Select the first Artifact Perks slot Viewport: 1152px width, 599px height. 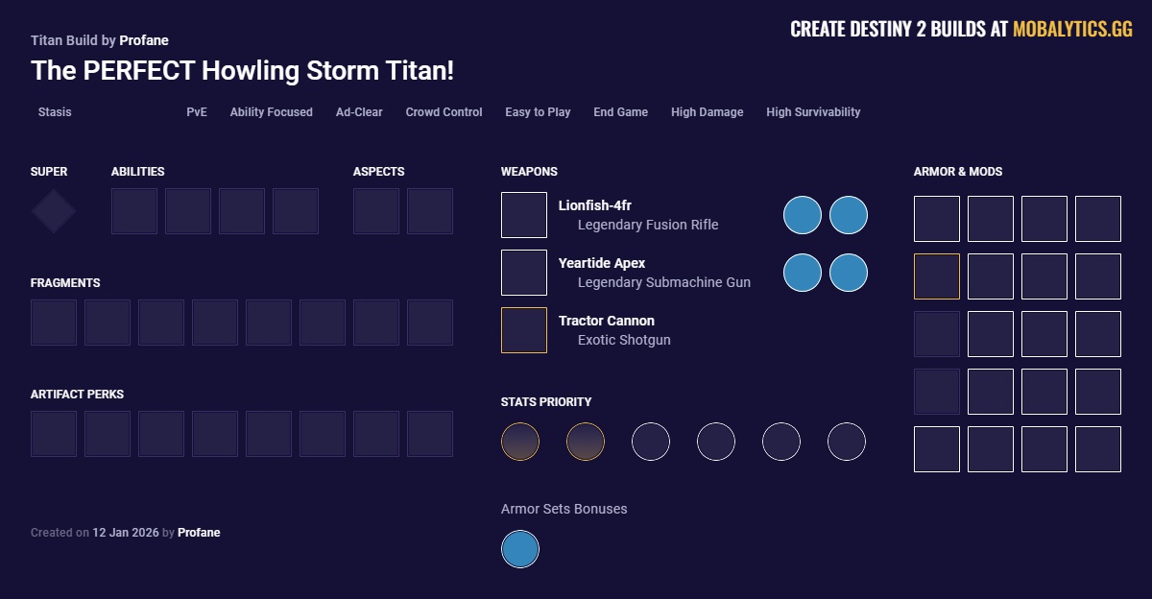click(x=53, y=433)
